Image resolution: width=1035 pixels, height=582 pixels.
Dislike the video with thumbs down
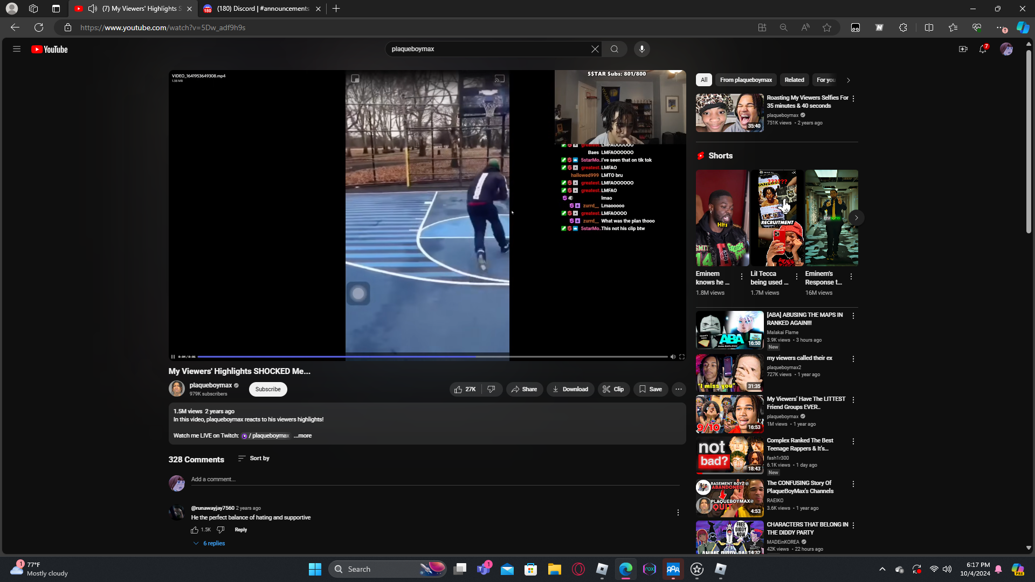click(492, 389)
